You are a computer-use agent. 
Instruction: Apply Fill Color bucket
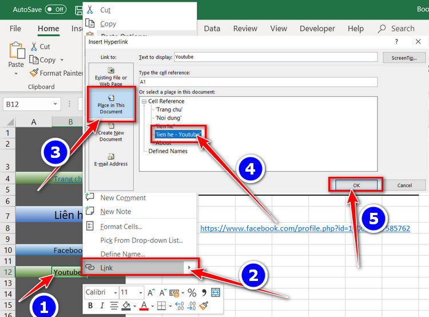(x=126, y=306)
